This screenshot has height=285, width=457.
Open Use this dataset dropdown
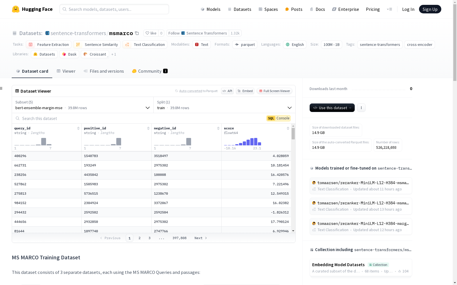[332, 108]
